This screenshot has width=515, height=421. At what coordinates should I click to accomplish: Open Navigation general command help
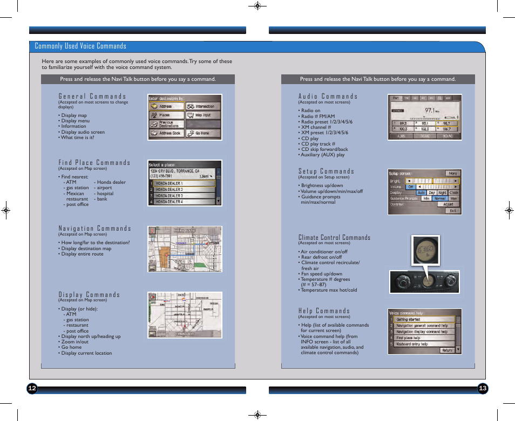424,326
